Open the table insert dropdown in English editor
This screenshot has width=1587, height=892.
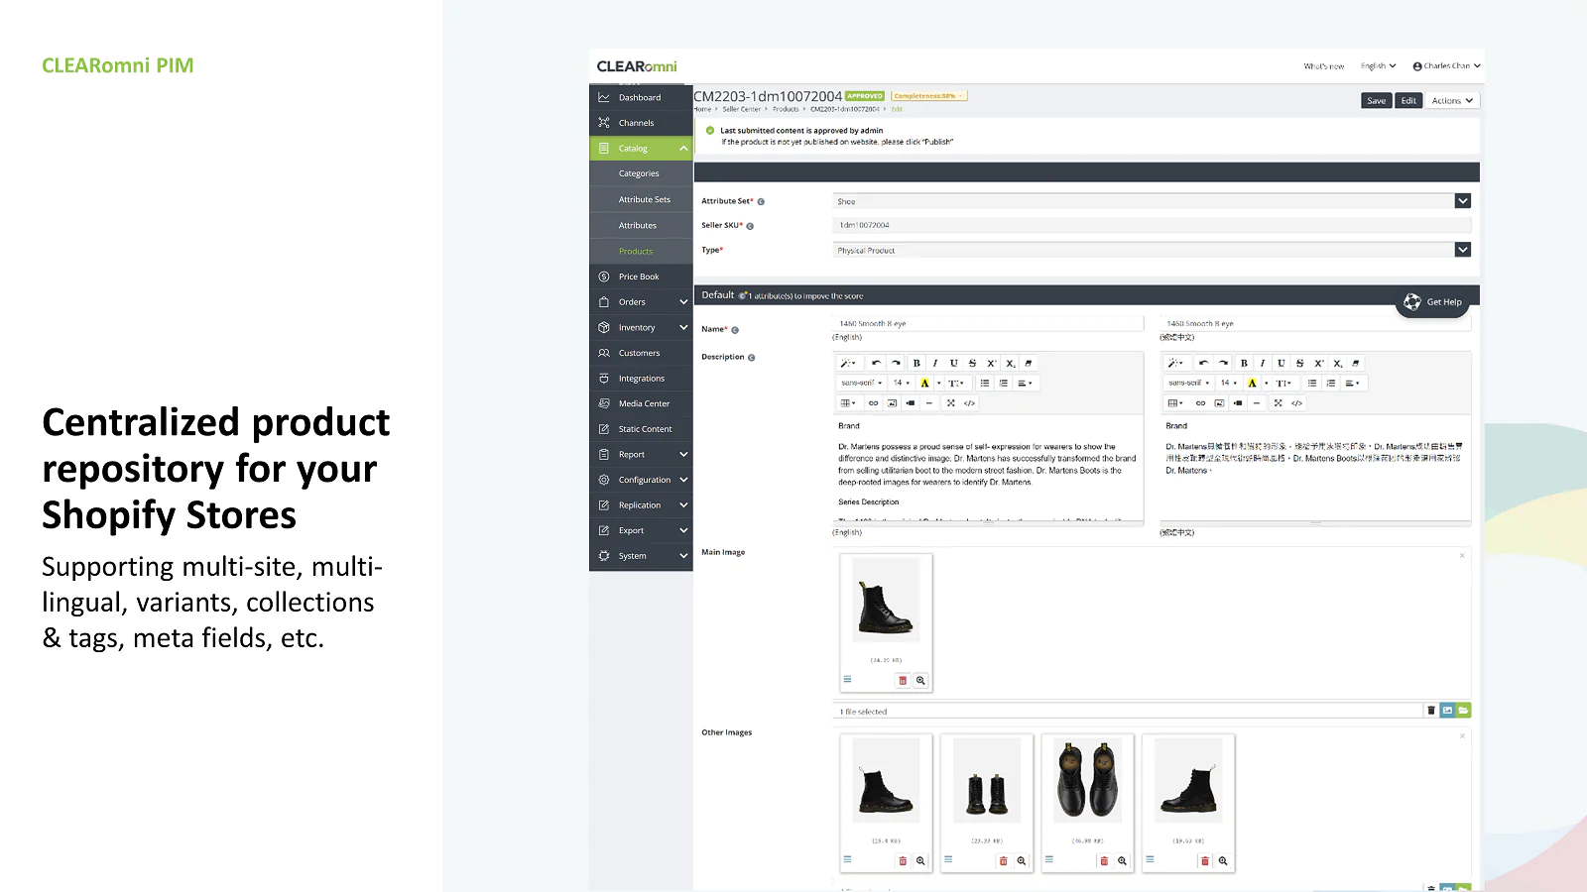point(848,403)
